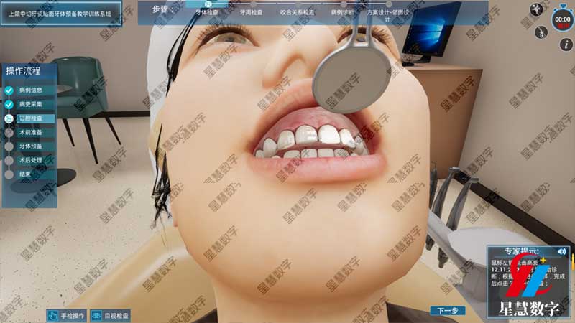The height and width of the screenshot is (323, 575).
Task: Click the grey step circle beside 牙体预备
Action: pos(9,146)
